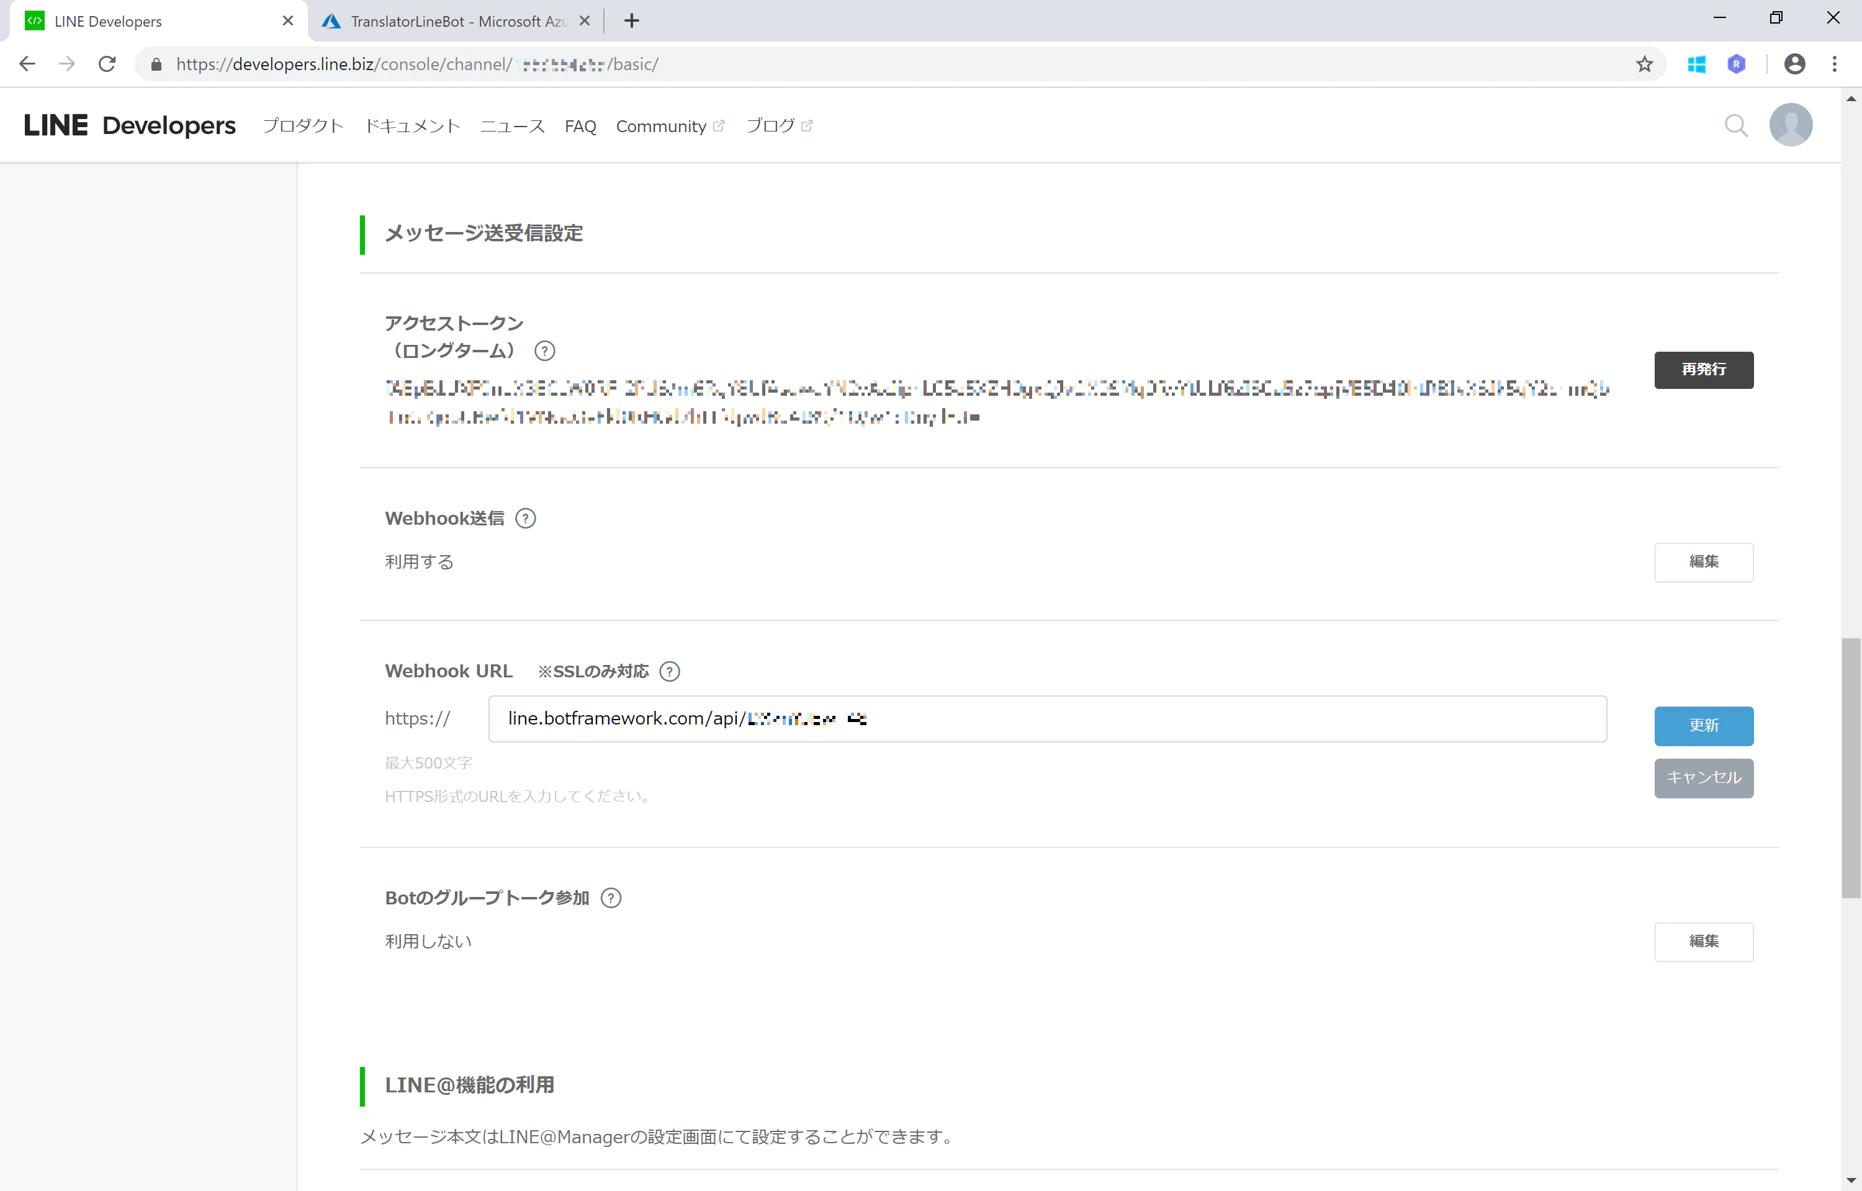Screen dimensions: 1862x1191
Task: Show help icon beside SSLのみ対応
Action: (x=670, y=671)
